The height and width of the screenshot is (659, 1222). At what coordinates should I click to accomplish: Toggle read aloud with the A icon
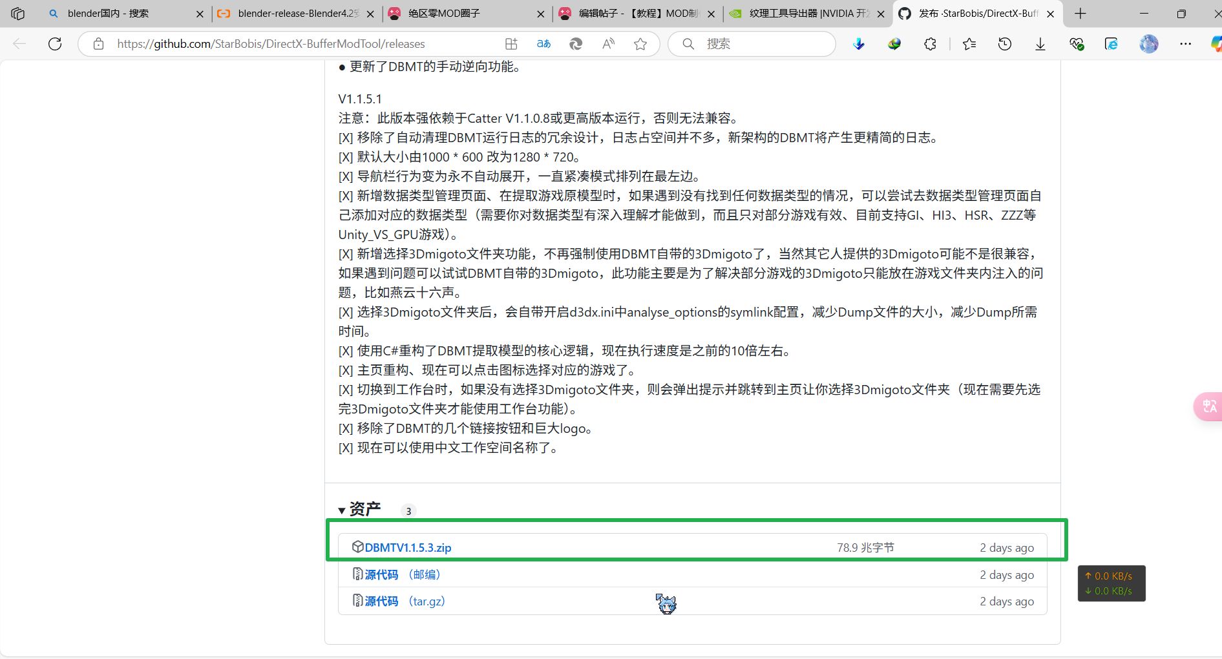click(x=608, y=44)
